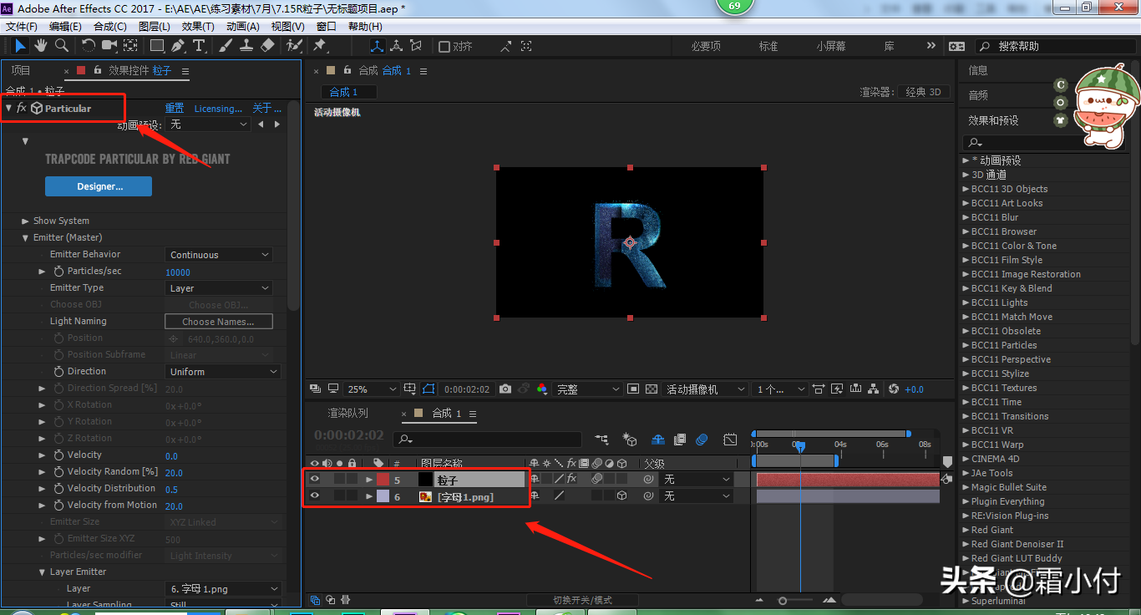Hide the 粒子 layer with eye icon
The height and width of the screenshot is (615, 1141).
(315, 480)
